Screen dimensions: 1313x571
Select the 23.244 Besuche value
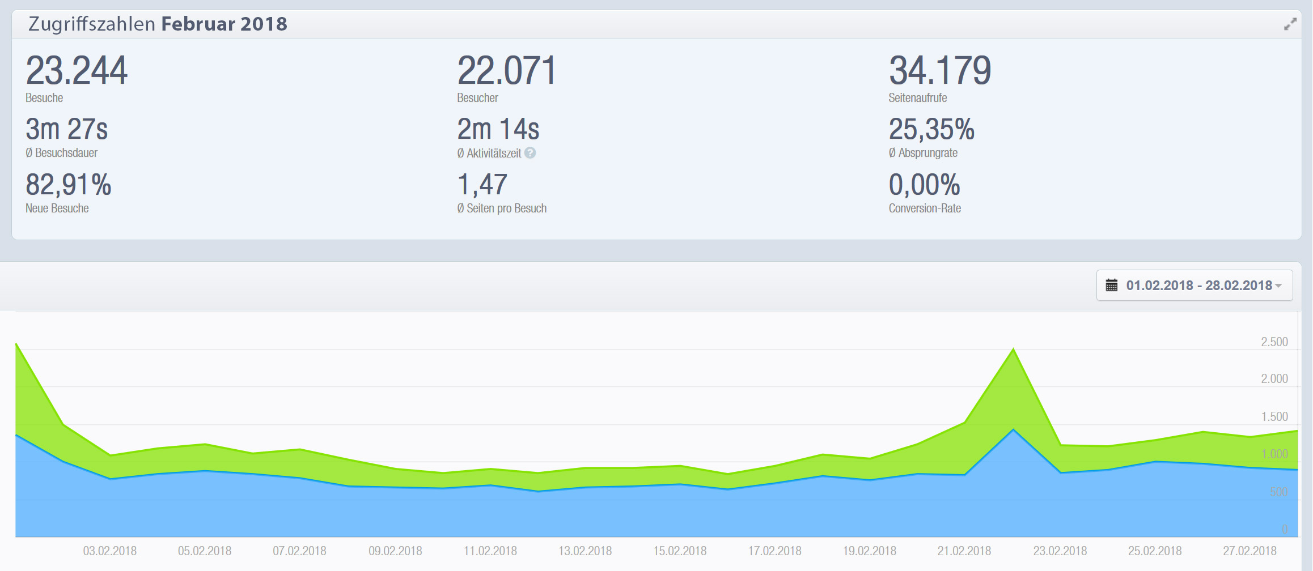[77, 71]
